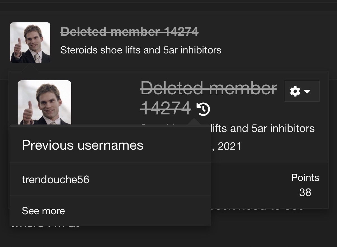The image size is (337, 247).
Task: Click the username history clock icon
Action: pos(203,109)
